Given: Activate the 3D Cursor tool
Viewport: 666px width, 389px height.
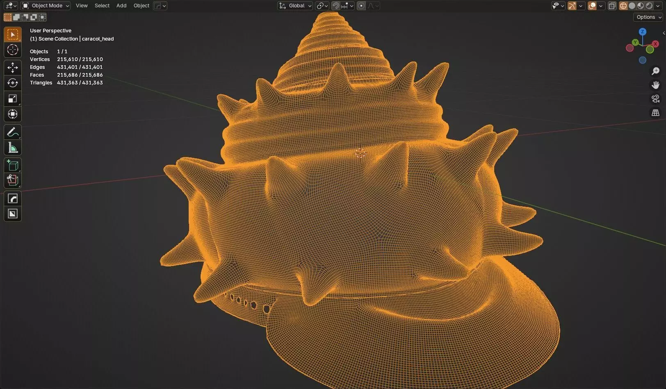Looking at the screenshot, I should [13, 50].
